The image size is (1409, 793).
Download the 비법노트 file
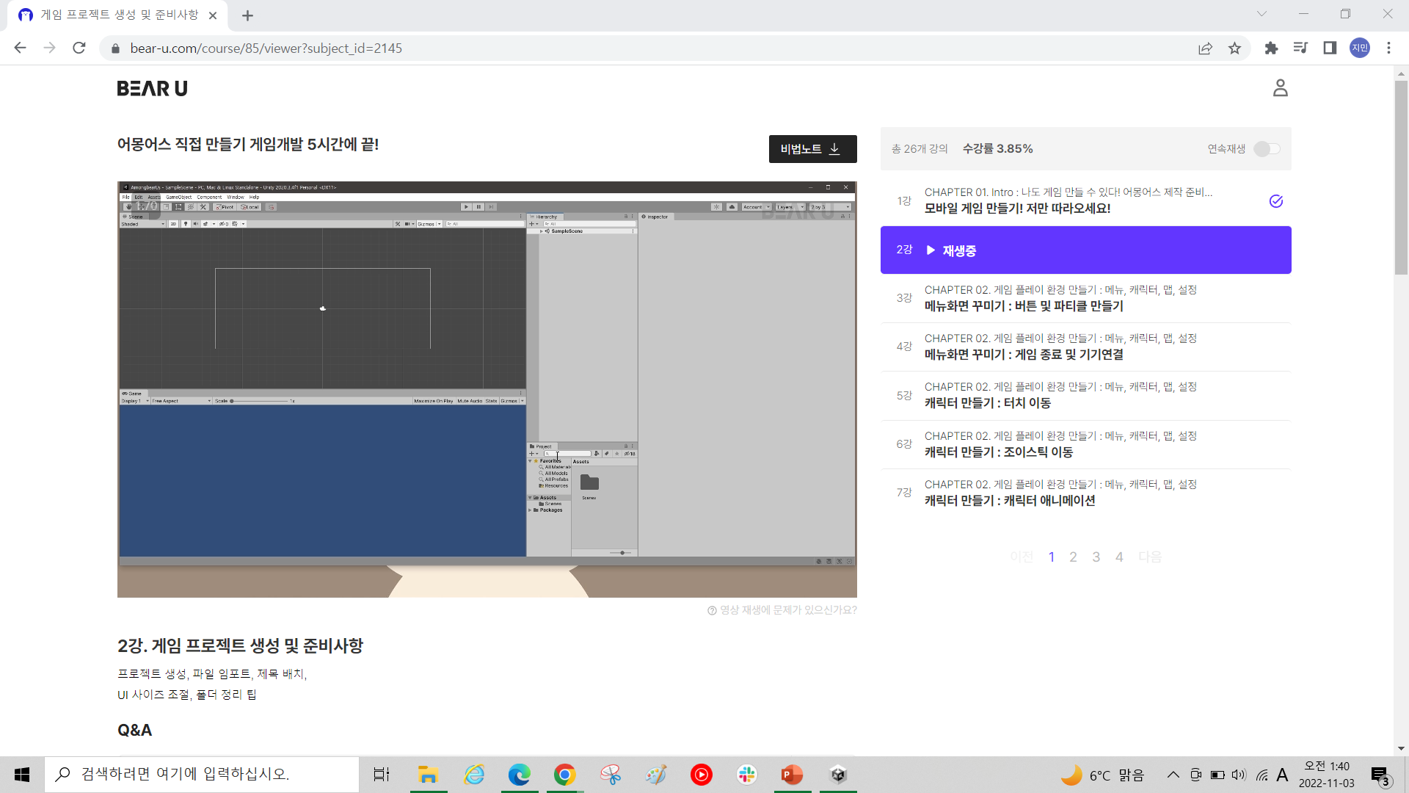point(812,149)
